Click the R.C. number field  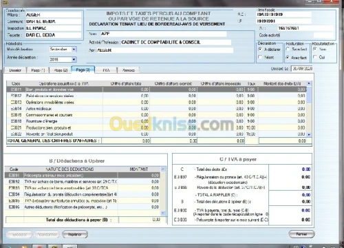click(x=283, y=14)
